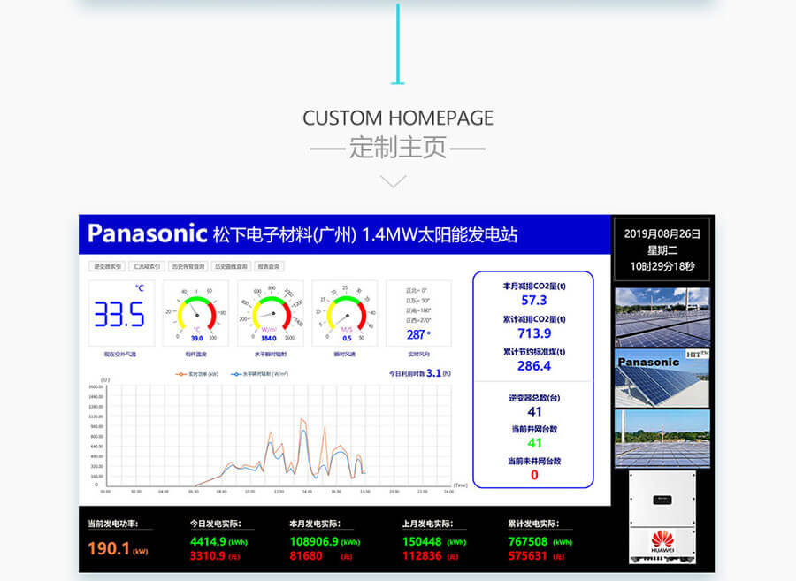Select the 33.5 °C outdoor temperature display
This screenshot has height=581, width=796.
[121, 313]
